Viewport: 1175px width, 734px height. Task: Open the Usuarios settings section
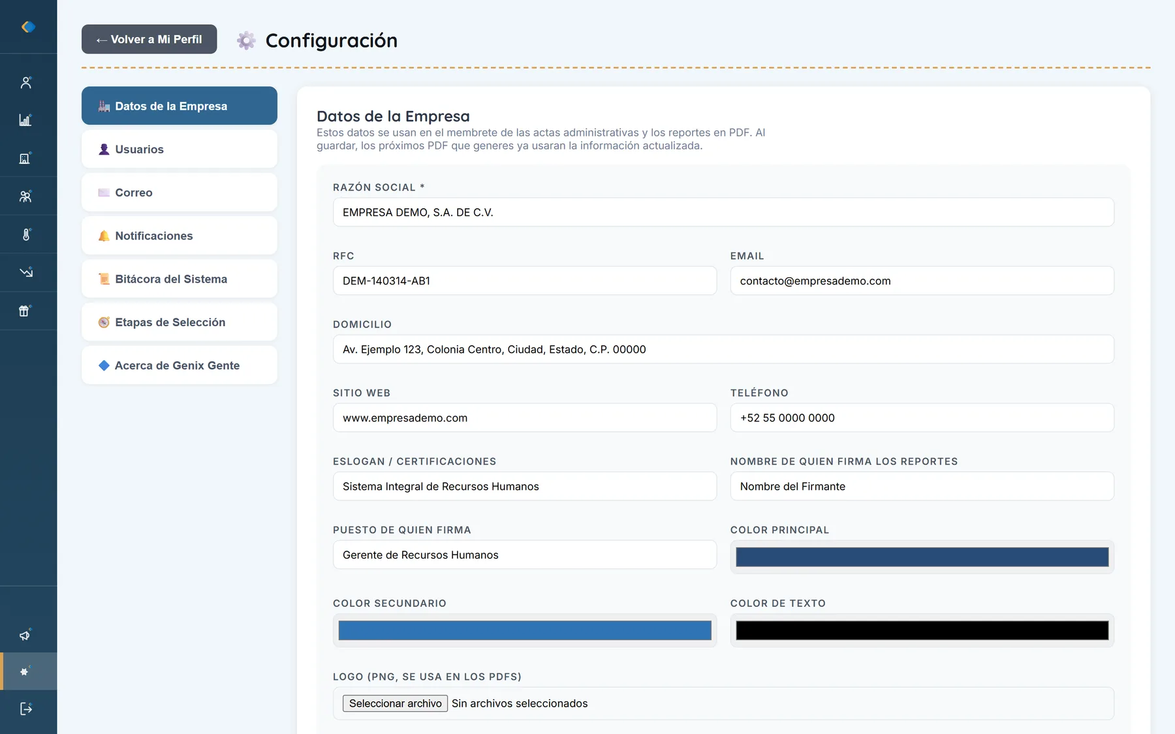tap(180, 149)
